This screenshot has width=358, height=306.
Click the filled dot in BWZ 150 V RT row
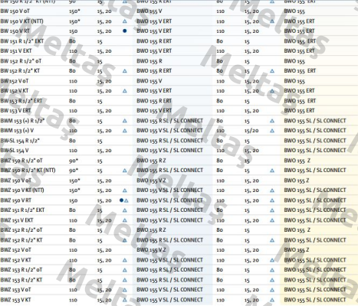(121, 200)
